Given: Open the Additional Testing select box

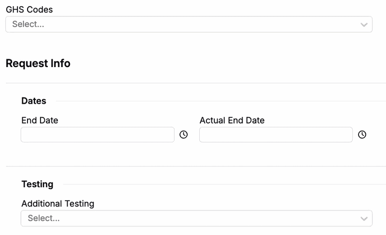Looking at the screenshot, I should (x=193, y=219).
